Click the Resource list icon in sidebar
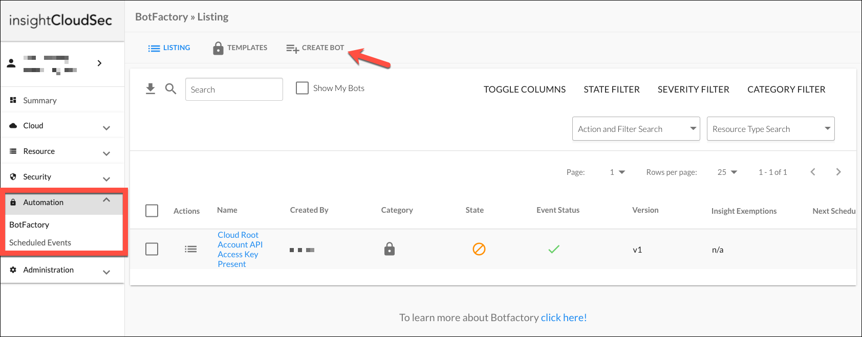862x337 pixels. [x=13, y=151]
